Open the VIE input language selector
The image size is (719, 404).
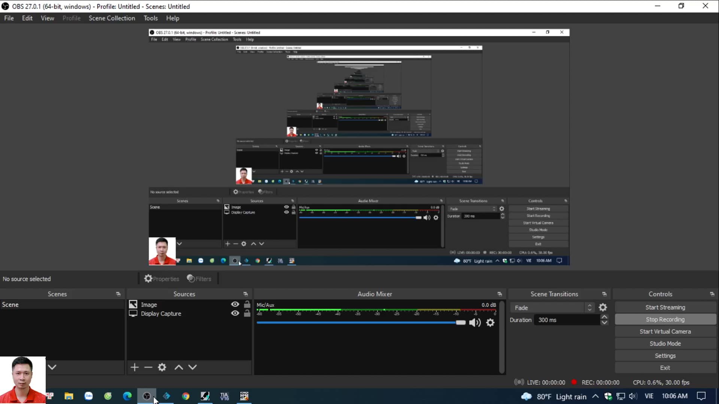649,396
